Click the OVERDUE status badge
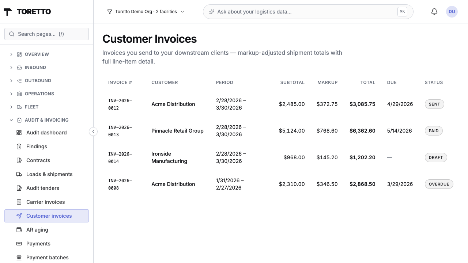 pyautogui.click(x=439, y=184)
